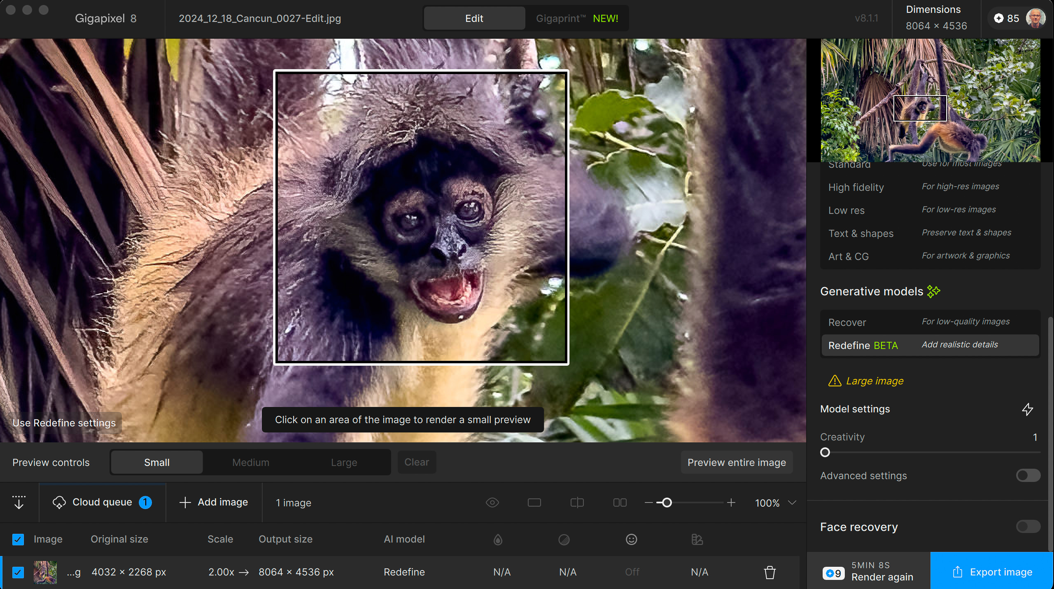1054x589 pixels.
Task: Uncheck the Cancun image row checkbox
Action: click(x=18, y=572)
